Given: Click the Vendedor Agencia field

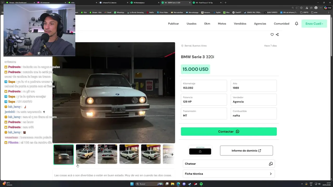Looking at the screenshot, I should point(254,99).
